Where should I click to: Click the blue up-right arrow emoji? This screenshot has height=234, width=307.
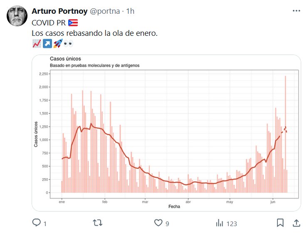coord(47,43)
